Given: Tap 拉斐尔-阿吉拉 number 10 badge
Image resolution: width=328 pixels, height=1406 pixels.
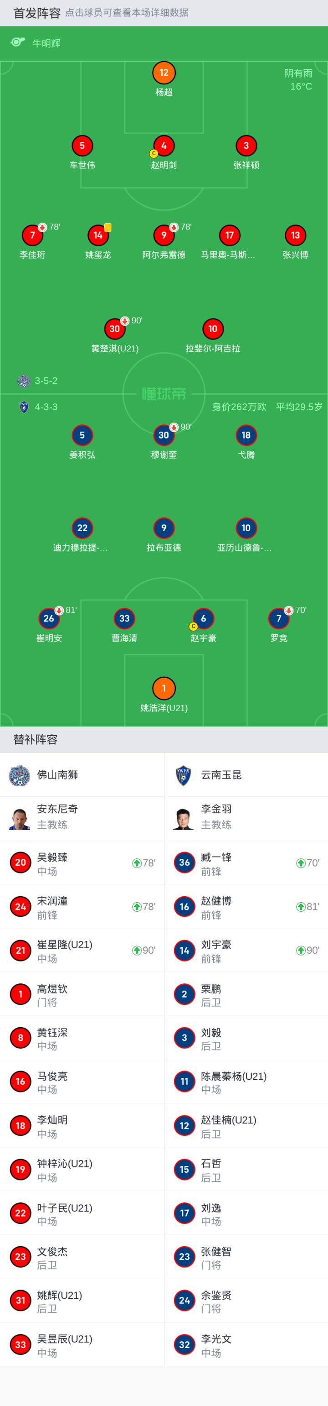Looking at the screenshot, I should [213, 329].
